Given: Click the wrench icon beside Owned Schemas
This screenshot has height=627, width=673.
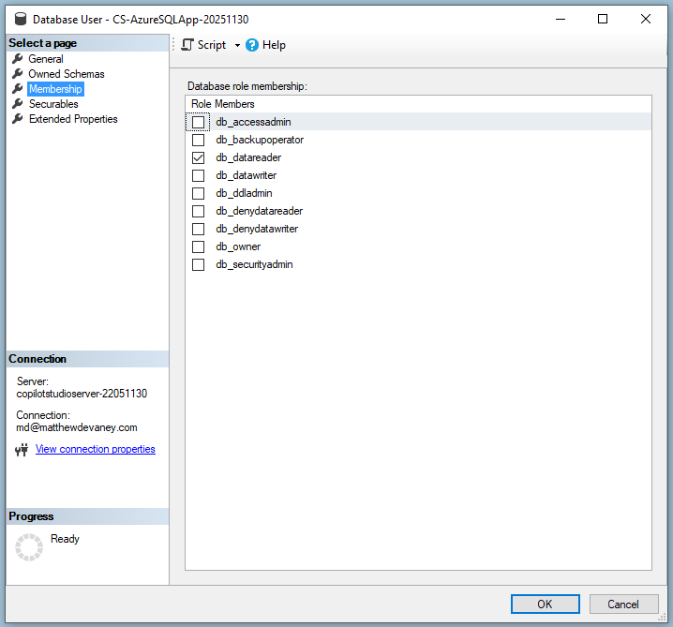Looking at the screenshot, I should [x=17, y=74].
